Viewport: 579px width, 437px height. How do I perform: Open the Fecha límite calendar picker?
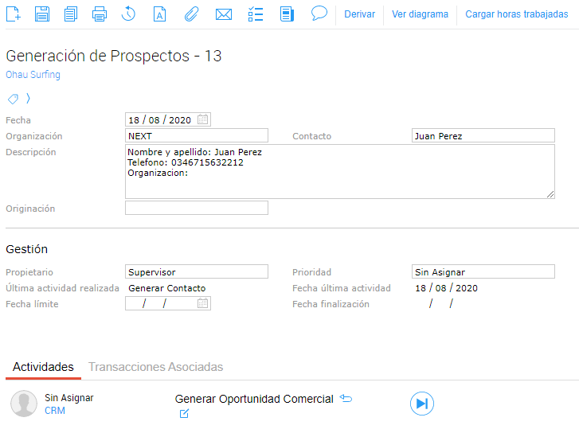click(x=203, y=303)
